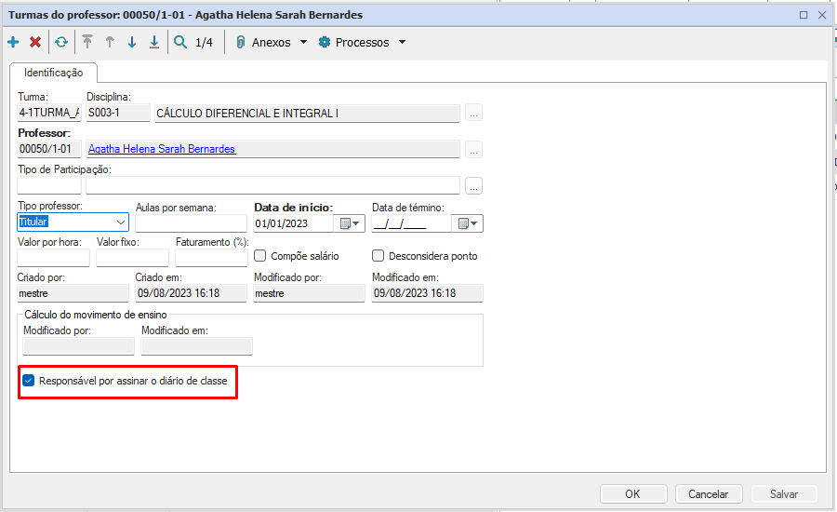The height and width of the screenshot is (512, 837).
Task: Click the Data de término date field
Action: (412, 223)
